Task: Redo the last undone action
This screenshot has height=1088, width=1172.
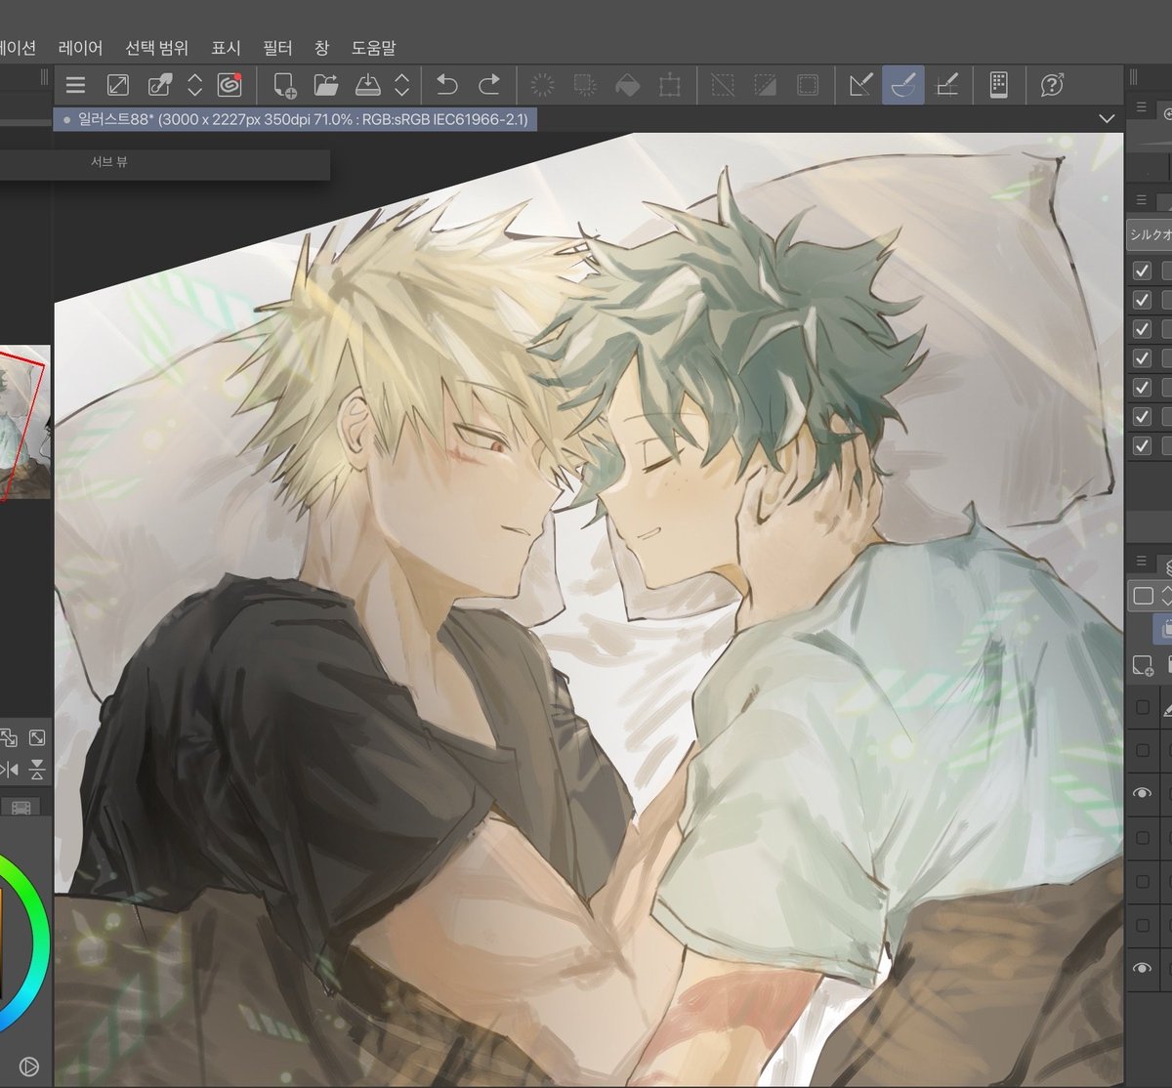Action: click(489, 85)
